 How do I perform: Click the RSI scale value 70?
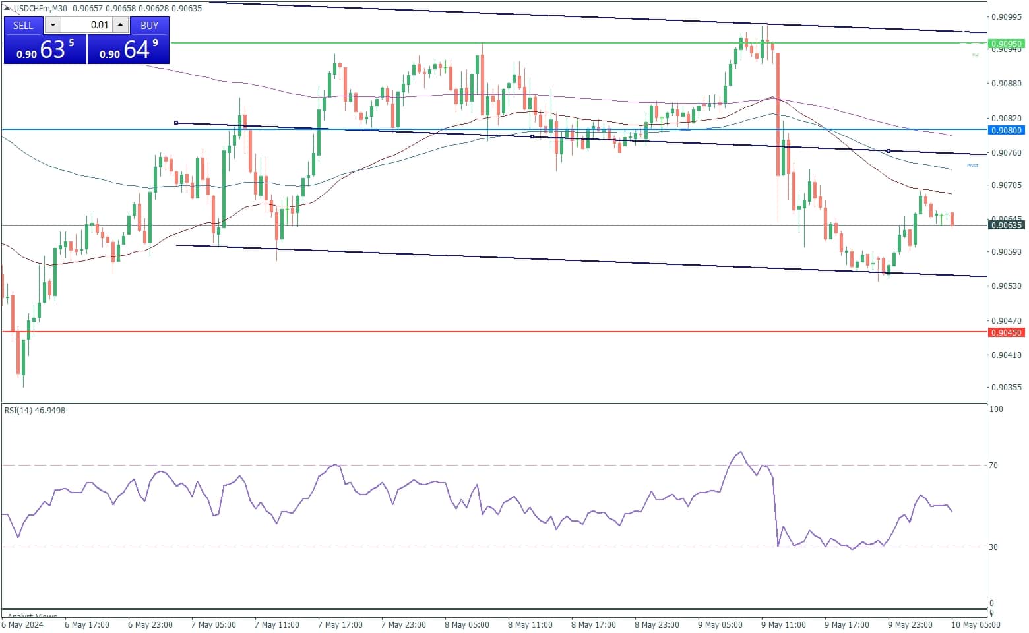993,465
